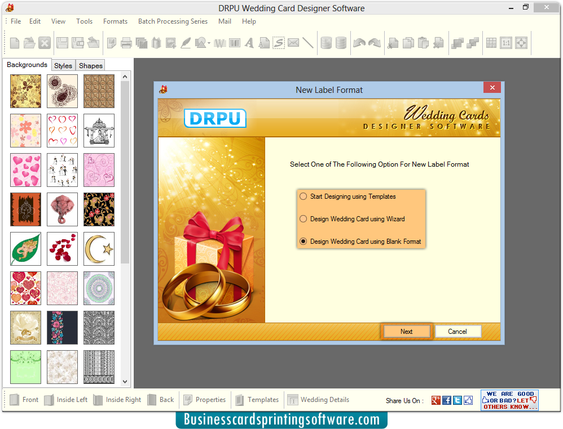Click the envelope mail toolbar icon
Screen dimensions: 563x429
pyautogui.click(x=293, y=43)
